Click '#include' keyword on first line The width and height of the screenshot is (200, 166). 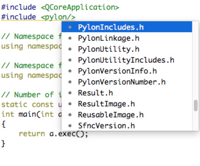pos(19,7)
